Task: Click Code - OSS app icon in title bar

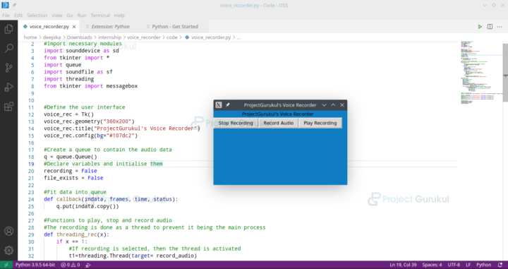Action: [x=5, y=5]
